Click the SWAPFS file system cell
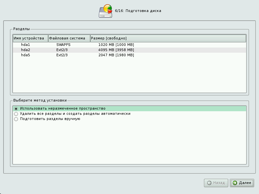 click(63, 45)
